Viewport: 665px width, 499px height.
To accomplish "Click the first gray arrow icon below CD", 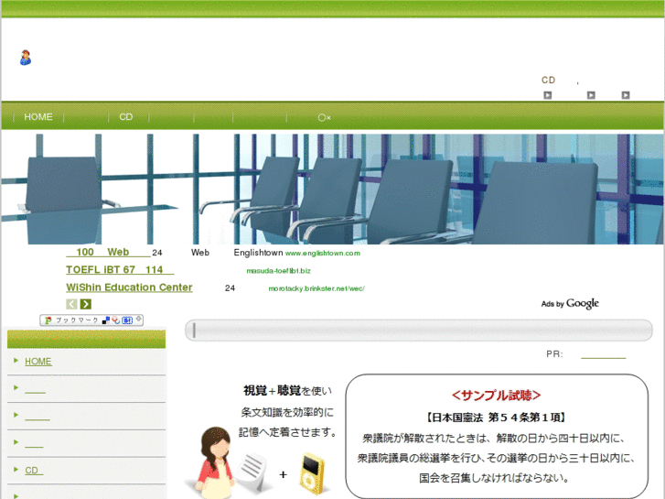I will click(x=548, y=95).
